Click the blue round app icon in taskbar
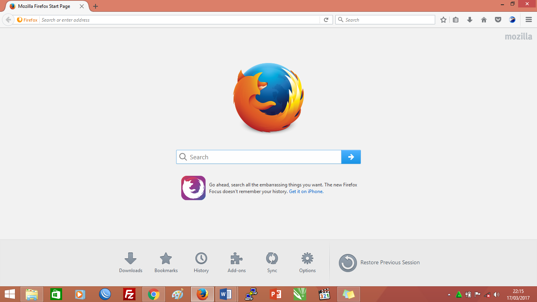This screenshot has width=537, height=302. (x=105, y=294)
